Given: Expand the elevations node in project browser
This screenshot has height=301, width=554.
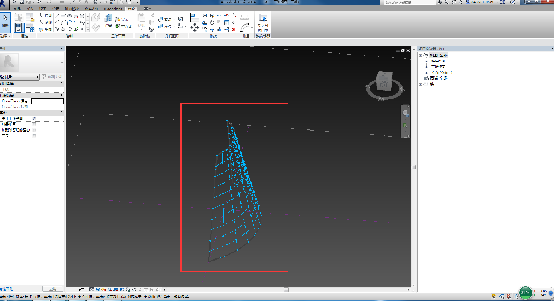Looking at the screenshot, I should tap(426, 72).
